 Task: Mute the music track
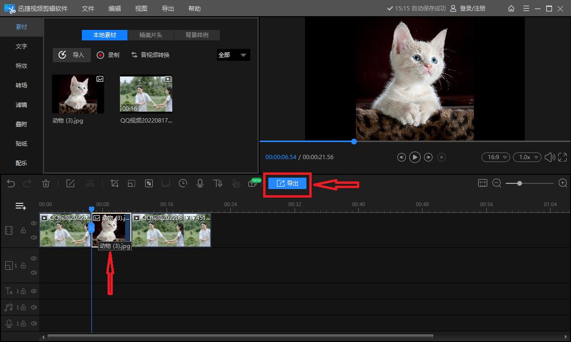[x=34, y=307]
